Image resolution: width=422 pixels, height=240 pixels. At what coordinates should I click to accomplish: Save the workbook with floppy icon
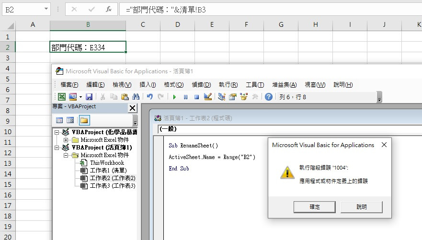pyautogui.click(x=89, y=97)
